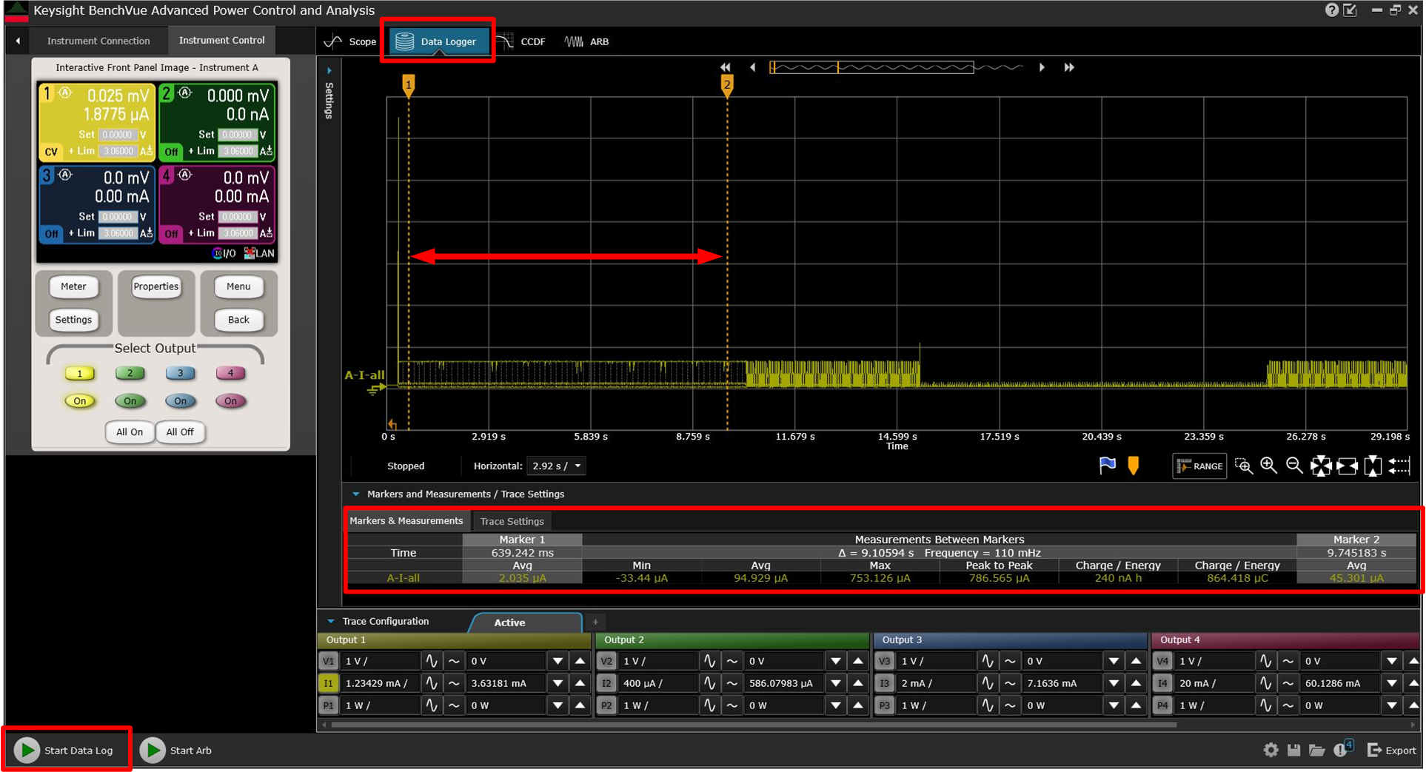Viewport: 1426px width, 772px height.
Task: Toggle the I3 current trace
Action: (x=884, y=683)
